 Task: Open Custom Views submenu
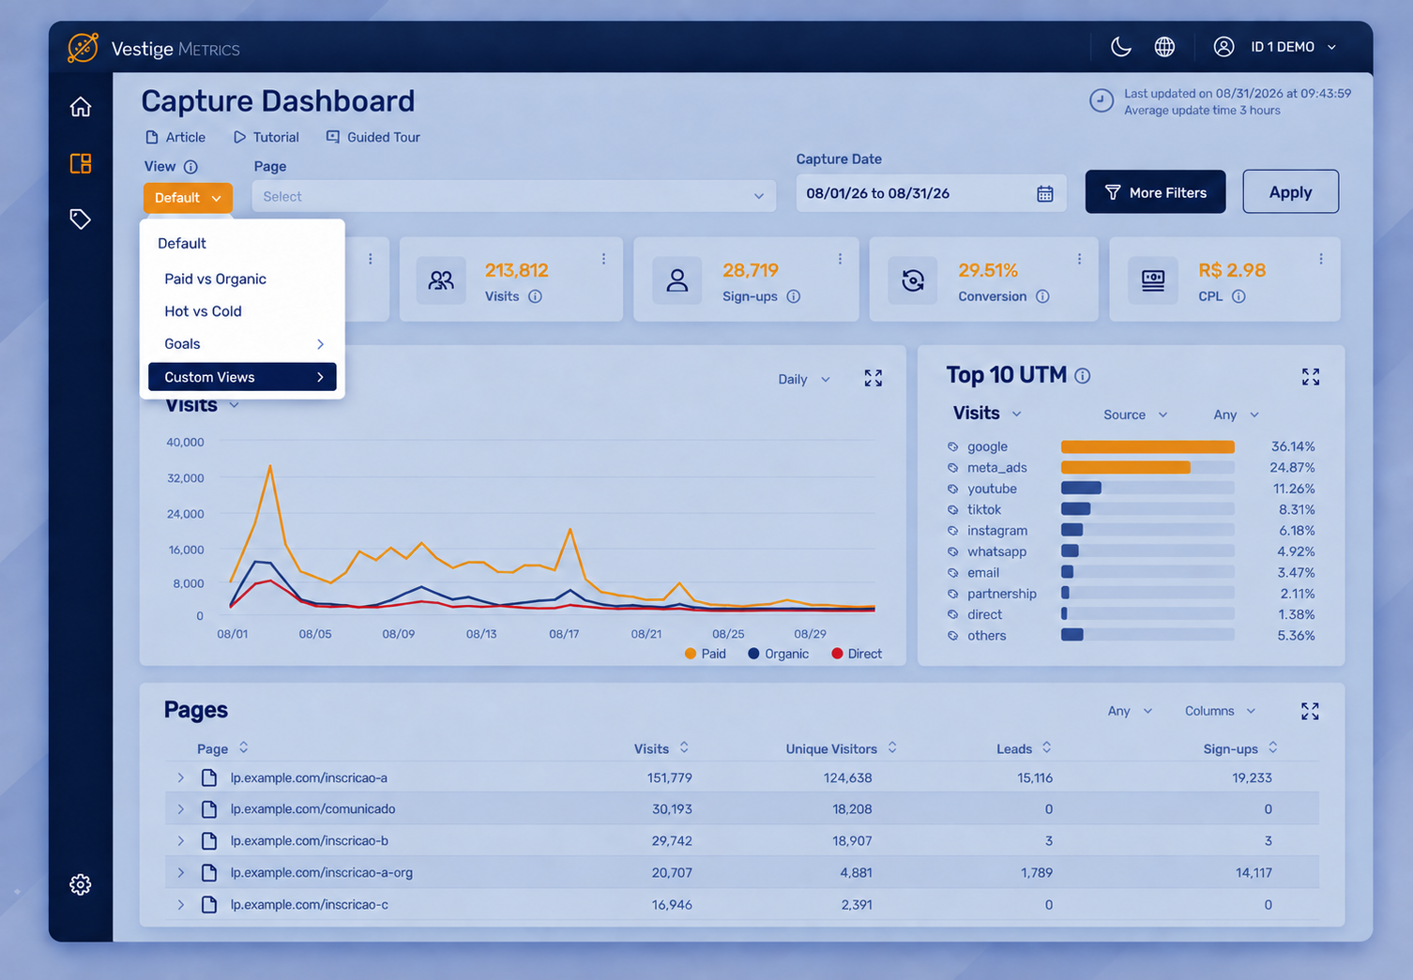[242, 377]
